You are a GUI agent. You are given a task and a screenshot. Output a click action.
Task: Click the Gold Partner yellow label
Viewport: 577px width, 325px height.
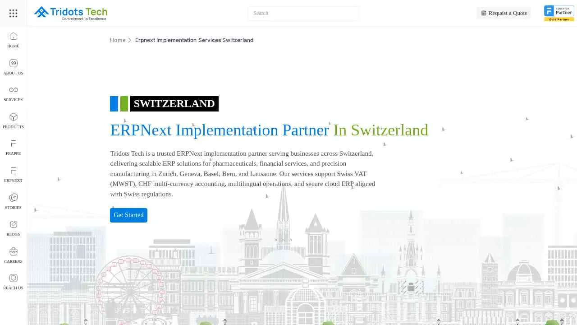[x=559, y=19]
